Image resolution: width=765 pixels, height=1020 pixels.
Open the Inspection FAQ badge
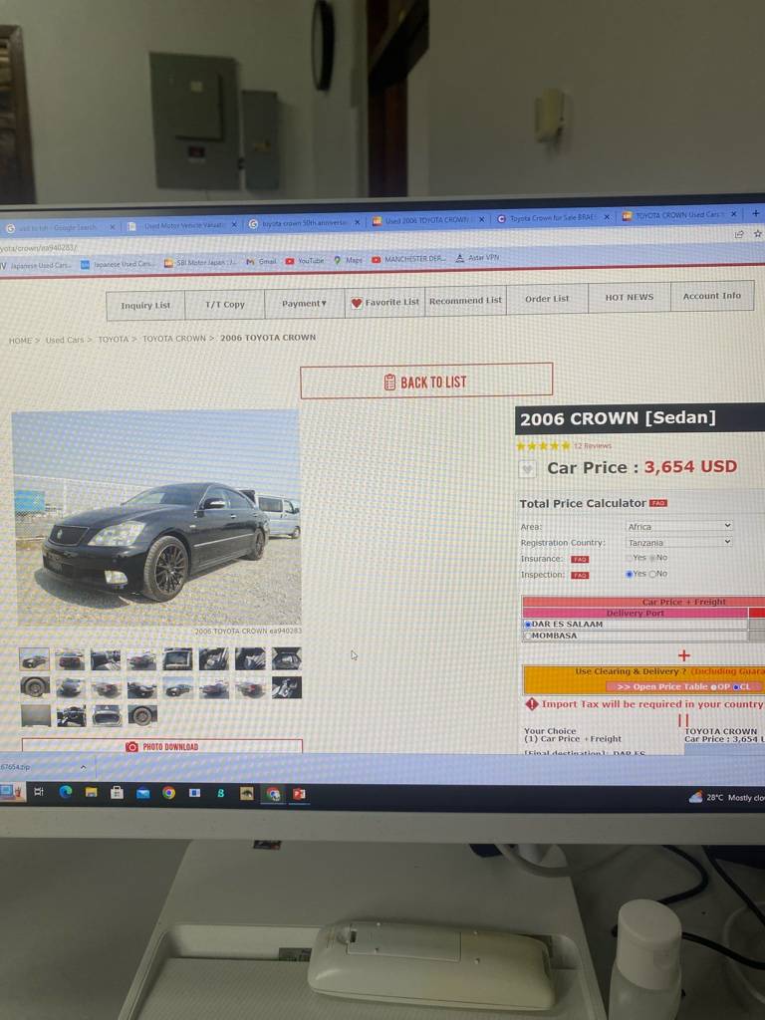tap(580, 575)
